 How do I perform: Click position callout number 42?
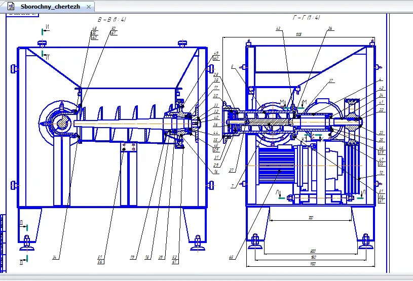[381, 88]
